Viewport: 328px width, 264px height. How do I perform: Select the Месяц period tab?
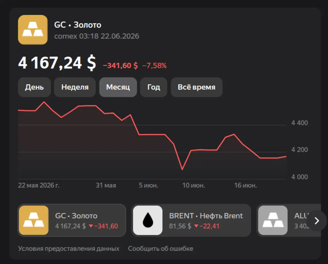tap(118, 87)
